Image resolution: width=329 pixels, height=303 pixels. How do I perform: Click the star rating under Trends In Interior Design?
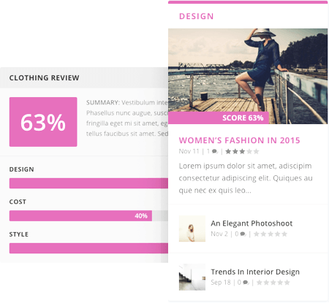click(x=273, y=283)
